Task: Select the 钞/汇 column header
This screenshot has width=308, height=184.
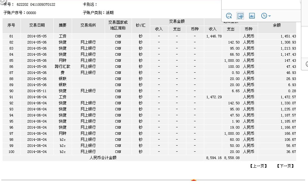Action: [x=141, y=25]
